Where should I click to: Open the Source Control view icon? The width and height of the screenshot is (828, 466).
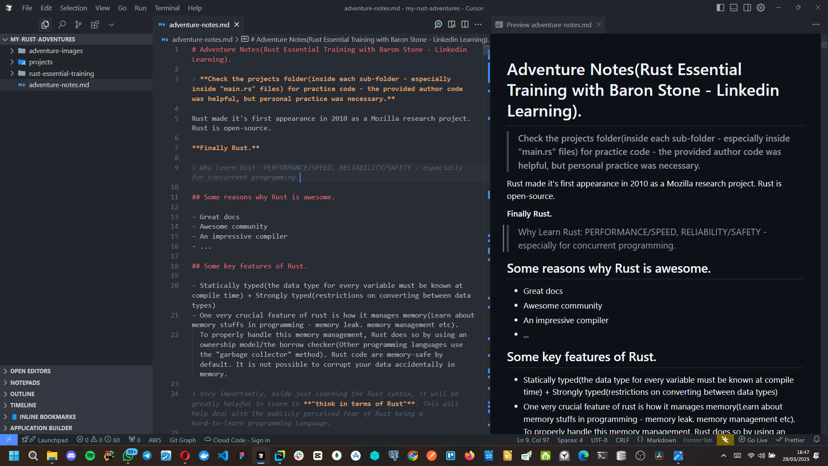click(78, 25)
